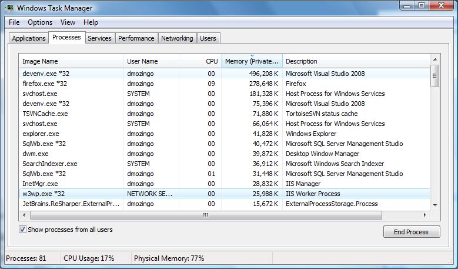Select the explorer.exe process

(x=225, y=134)
